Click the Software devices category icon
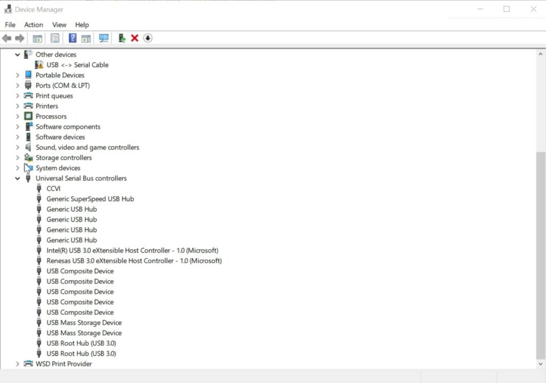This screenshot has width=546, height=383. point(28,137)
